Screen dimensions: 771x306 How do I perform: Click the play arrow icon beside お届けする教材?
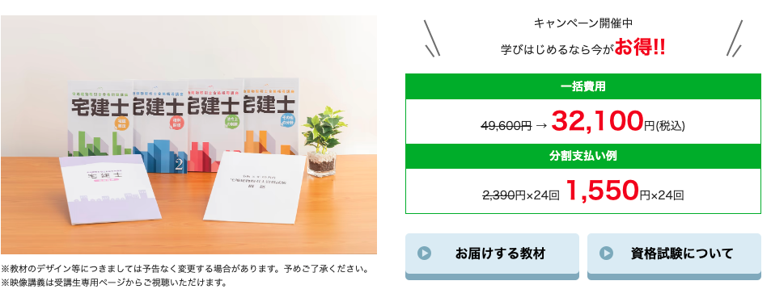424,253
